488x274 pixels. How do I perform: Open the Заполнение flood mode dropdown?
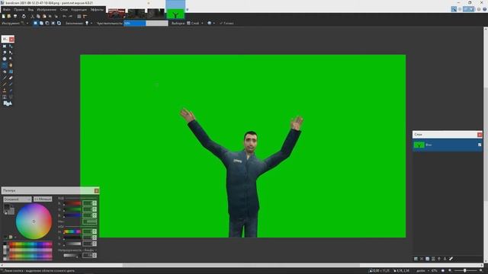(88, 24)
